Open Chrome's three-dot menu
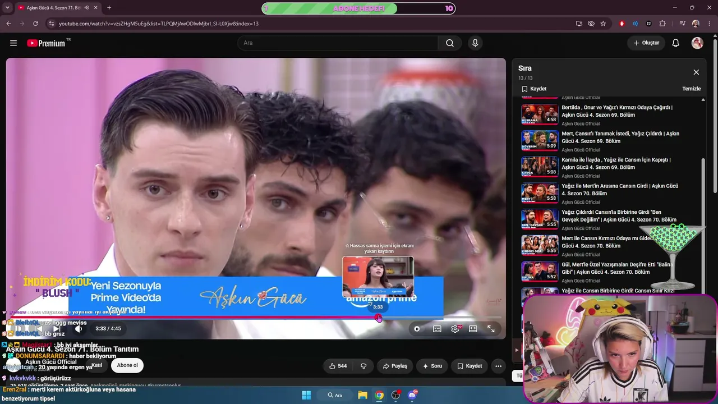 709,24
